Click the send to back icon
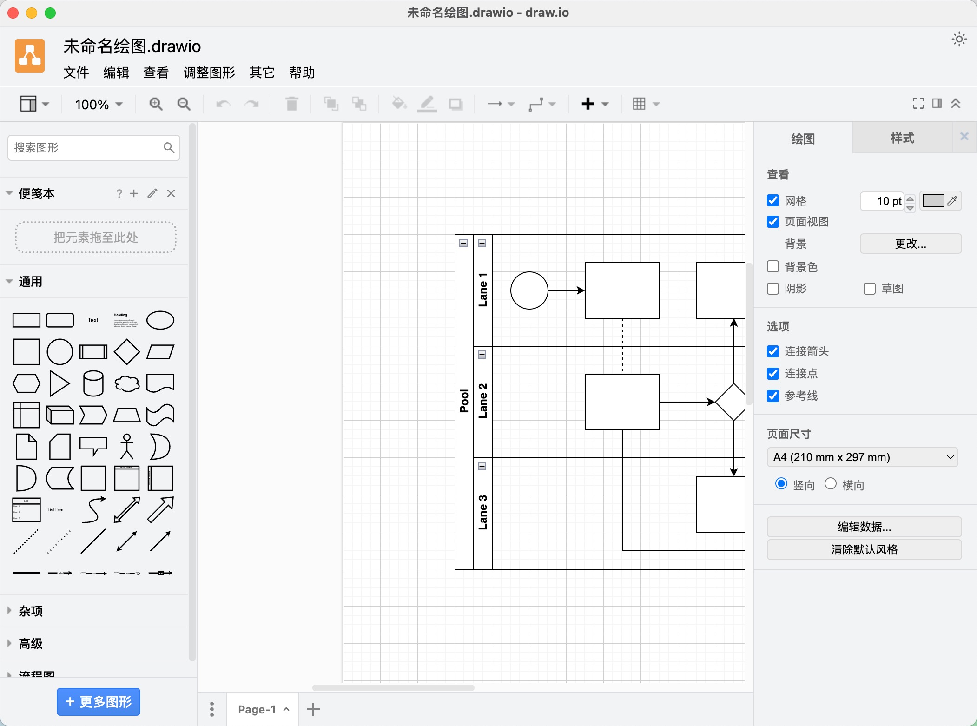 [359, 104]
